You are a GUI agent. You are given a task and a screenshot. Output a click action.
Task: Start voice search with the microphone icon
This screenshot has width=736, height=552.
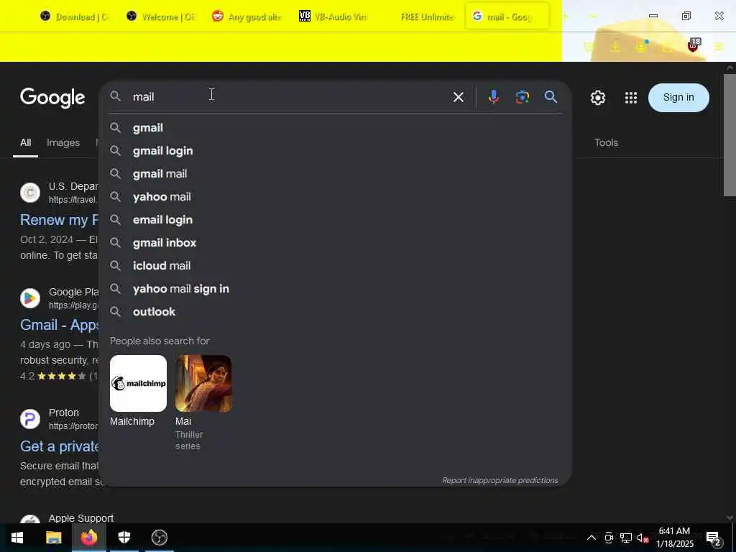tap(493, 97)
